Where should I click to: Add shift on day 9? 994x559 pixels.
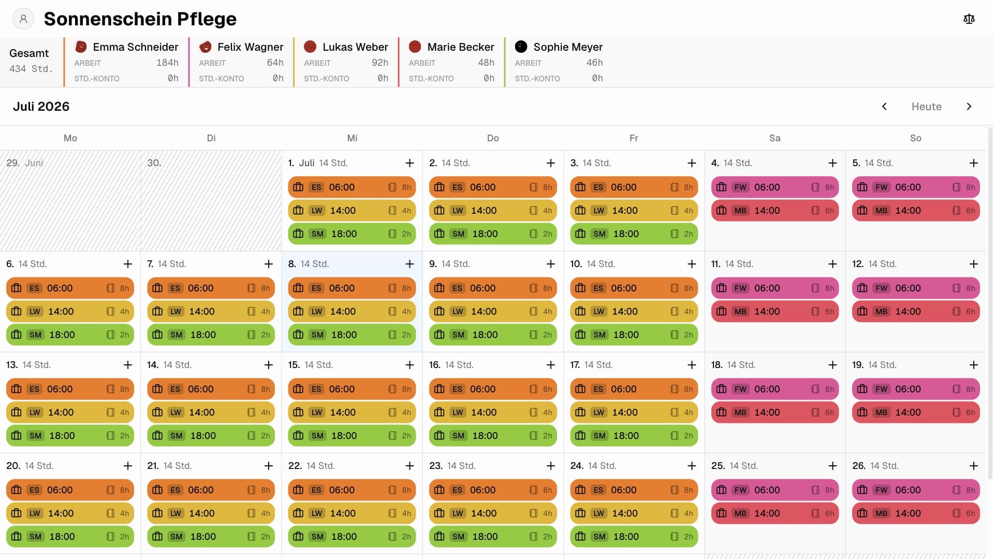pyautogui.click(x=551, y=264)
